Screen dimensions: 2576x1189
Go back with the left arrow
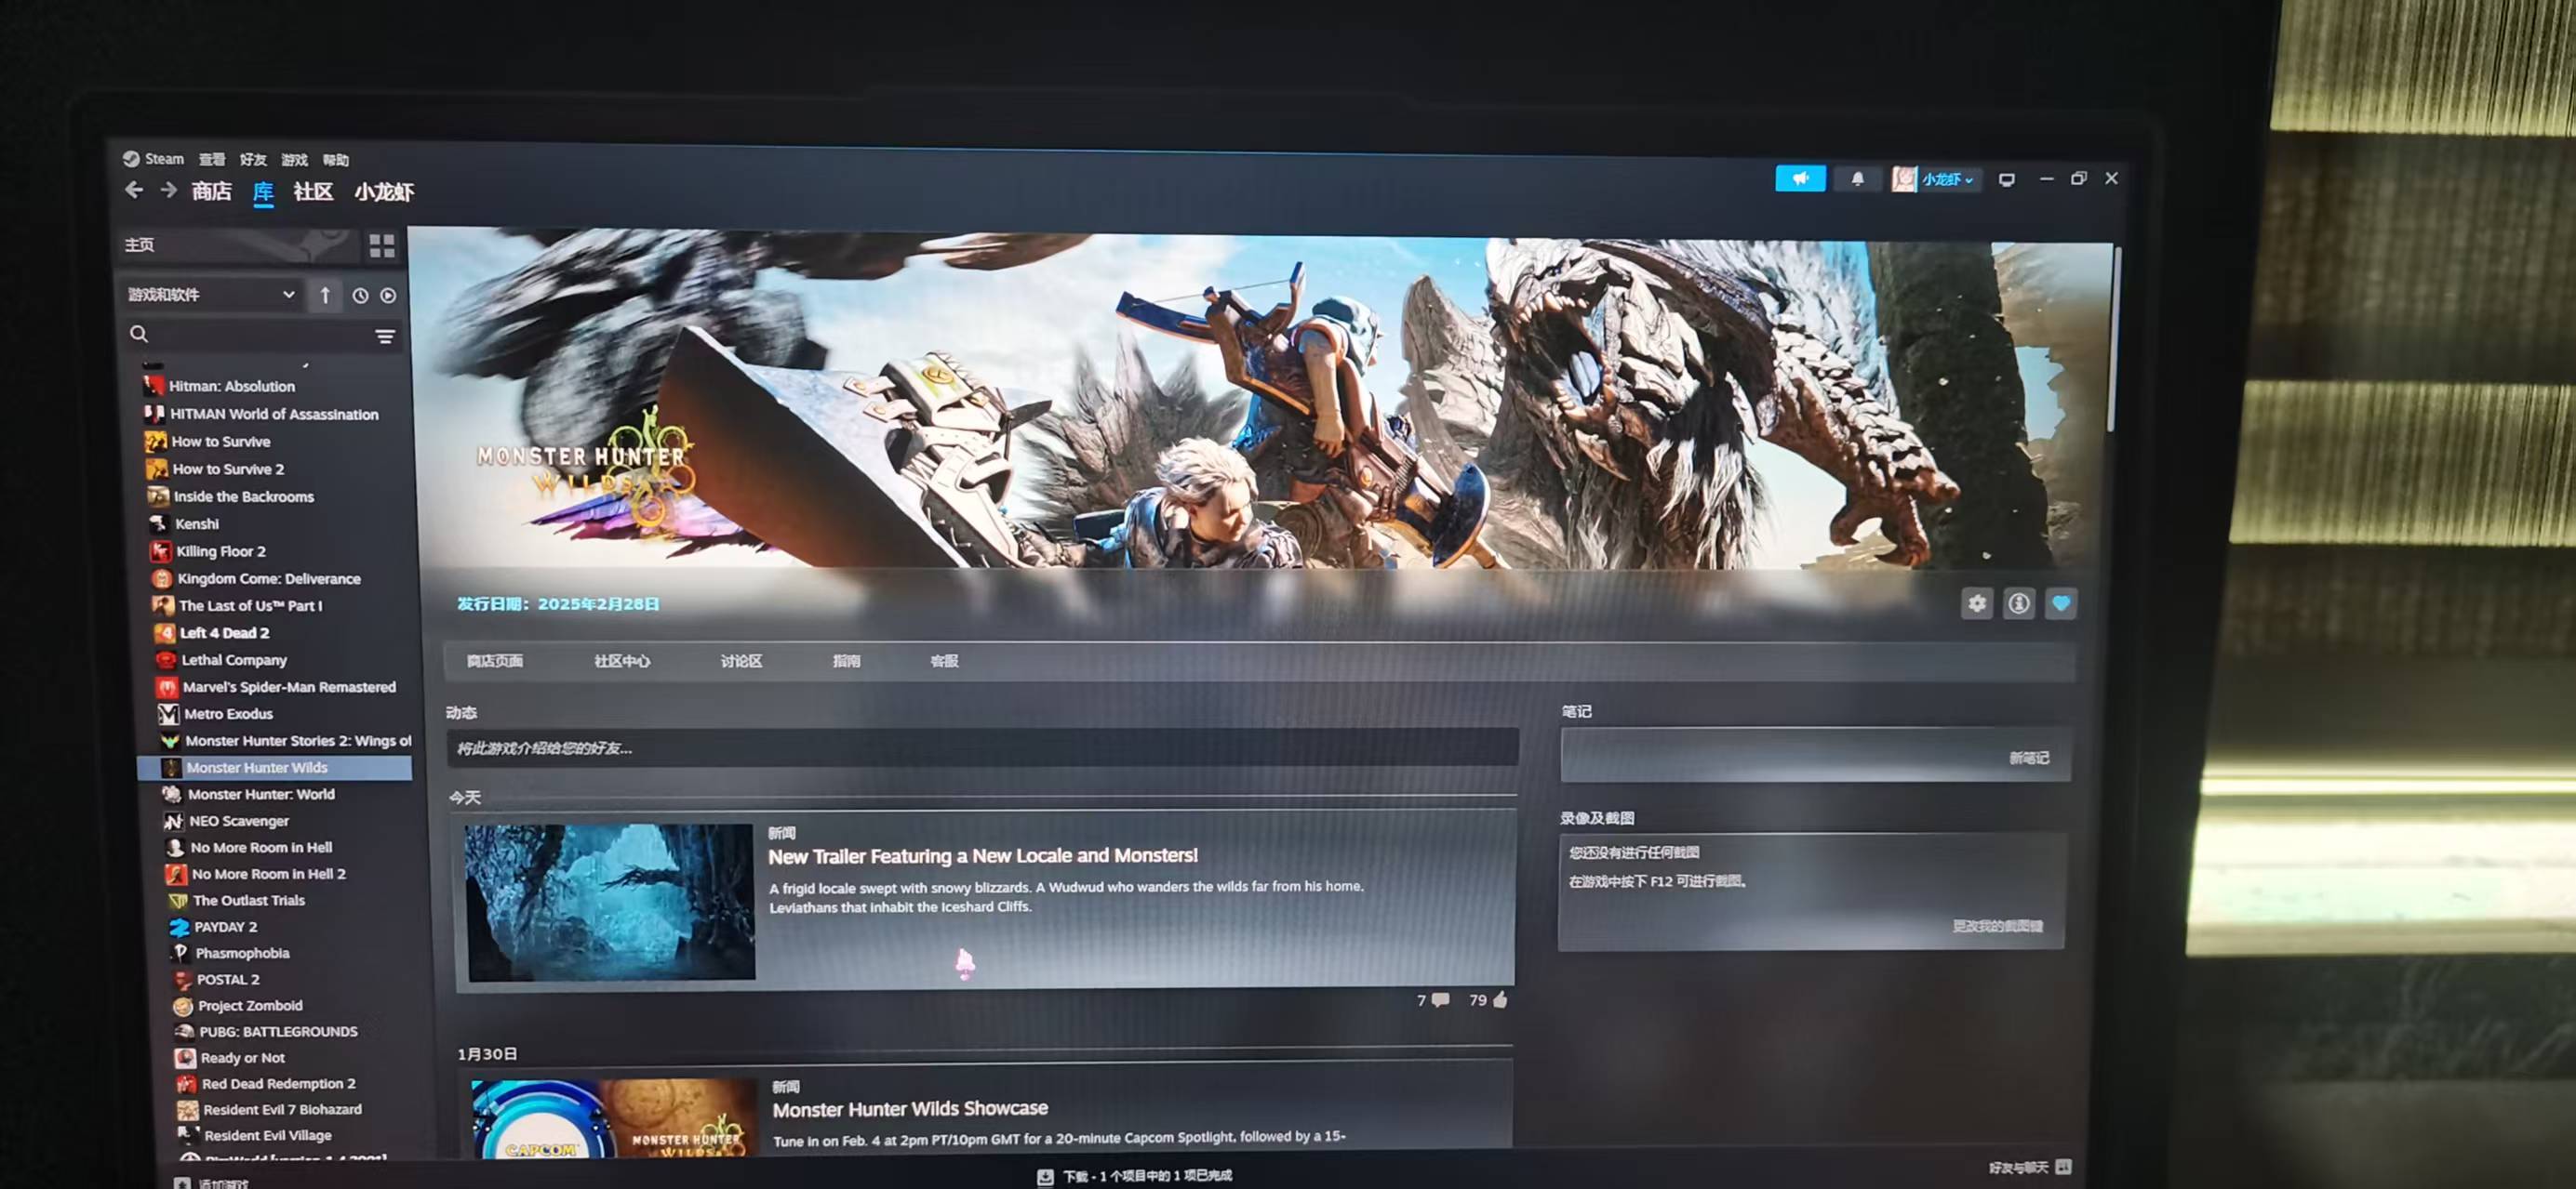click(x=134, y=190)
